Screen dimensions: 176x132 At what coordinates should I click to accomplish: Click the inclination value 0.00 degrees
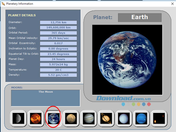click(x=58, y=49)
